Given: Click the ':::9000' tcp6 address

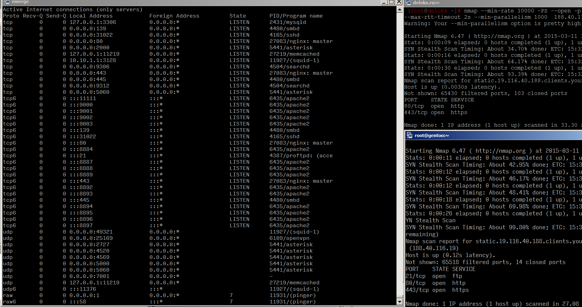Looking at the screenshot, I should 81,105.
